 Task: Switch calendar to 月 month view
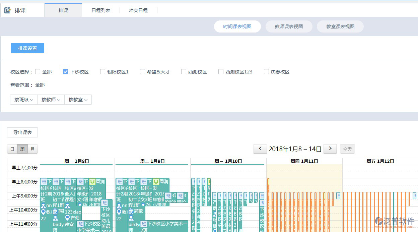pos(32,149)
